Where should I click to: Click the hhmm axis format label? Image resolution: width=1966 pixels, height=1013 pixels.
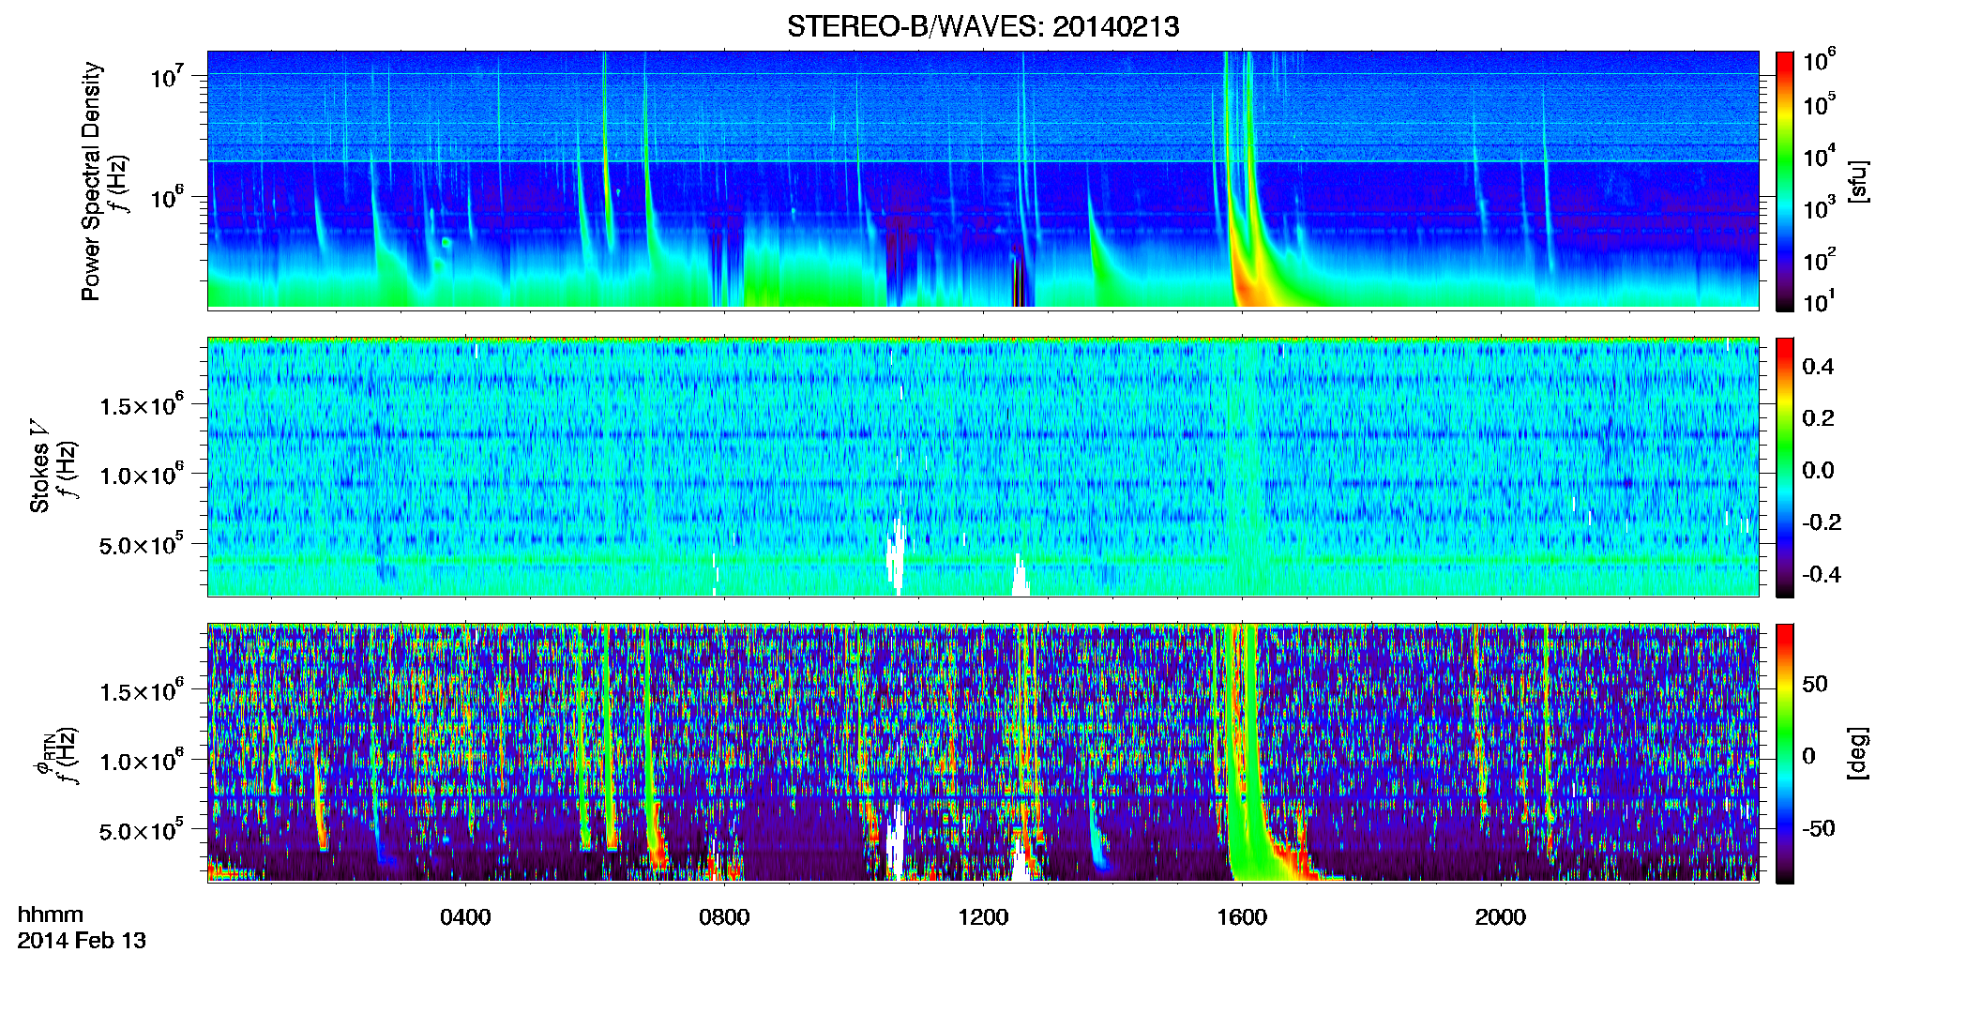tap(51, 915)
